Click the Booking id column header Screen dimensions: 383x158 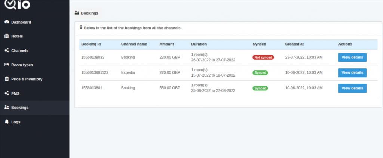pos(91,44)
